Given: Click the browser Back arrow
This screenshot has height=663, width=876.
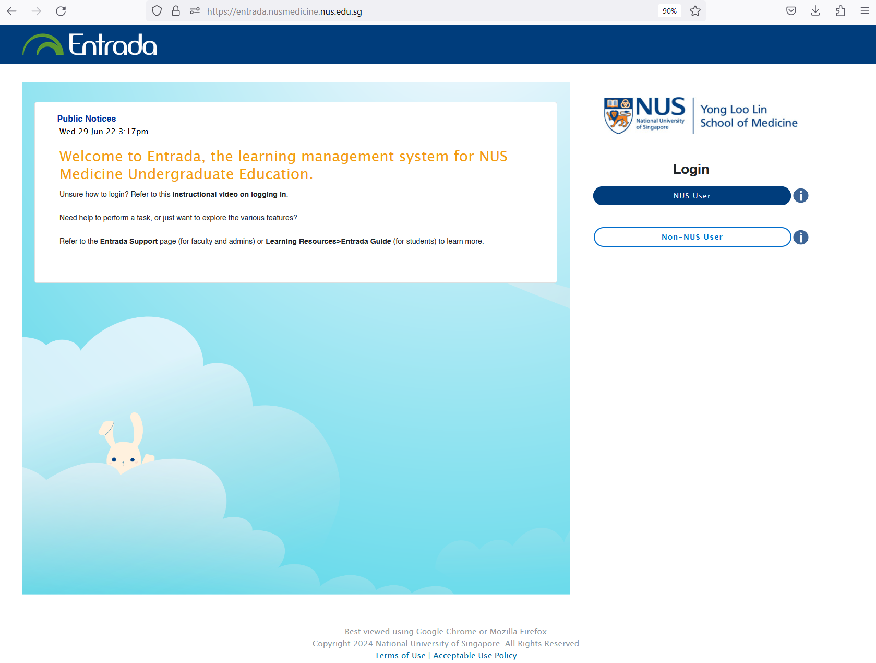Looking at the screenshot, I should click(x=11, y=11).
